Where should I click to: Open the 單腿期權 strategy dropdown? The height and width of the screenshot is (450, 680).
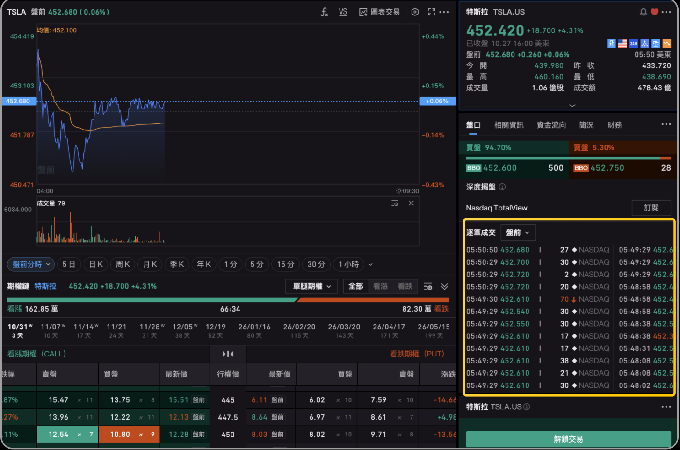[311, 286]
